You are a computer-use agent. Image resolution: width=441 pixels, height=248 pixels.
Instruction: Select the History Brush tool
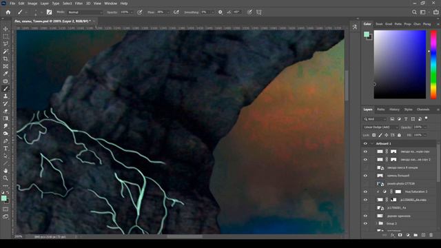pos(6,103)
